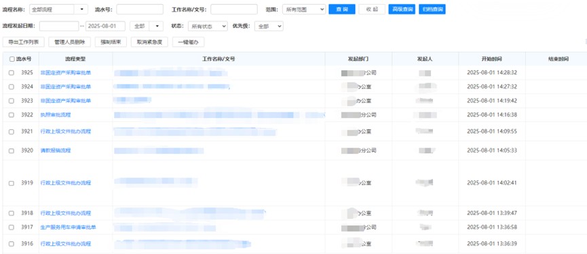
Task: Open 高级查询 advanced search
Action: 402,9
